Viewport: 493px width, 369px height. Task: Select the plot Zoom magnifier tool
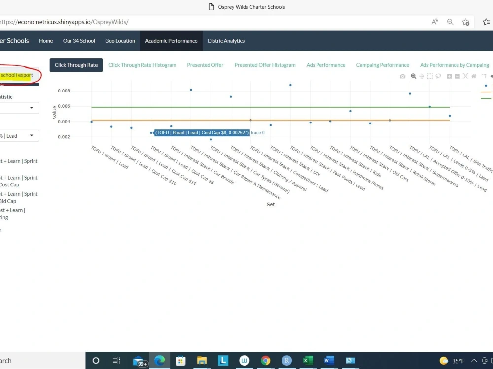[413, 76]
